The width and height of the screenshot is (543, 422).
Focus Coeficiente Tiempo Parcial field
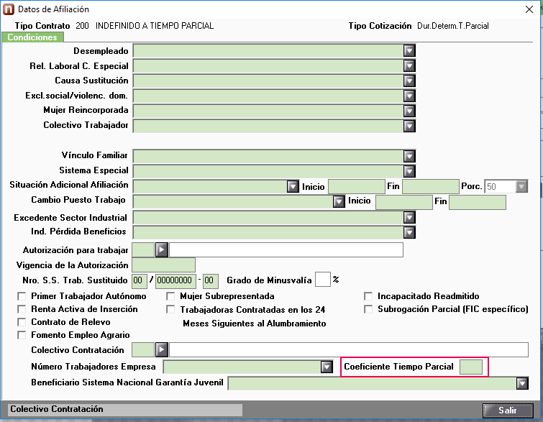(471, 367)
